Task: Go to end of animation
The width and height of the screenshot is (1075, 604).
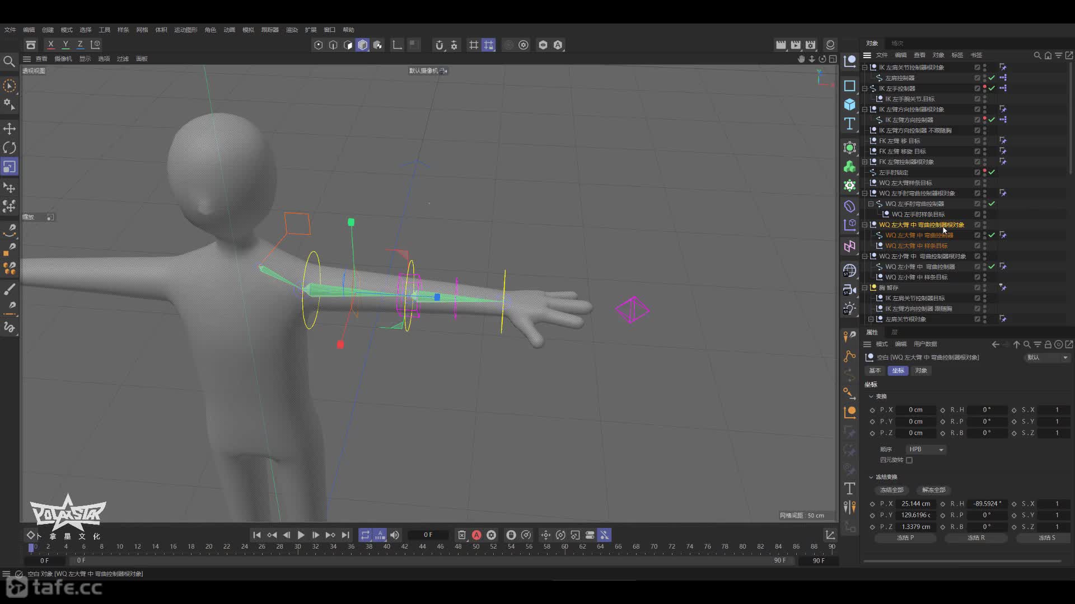Action: 345,535
